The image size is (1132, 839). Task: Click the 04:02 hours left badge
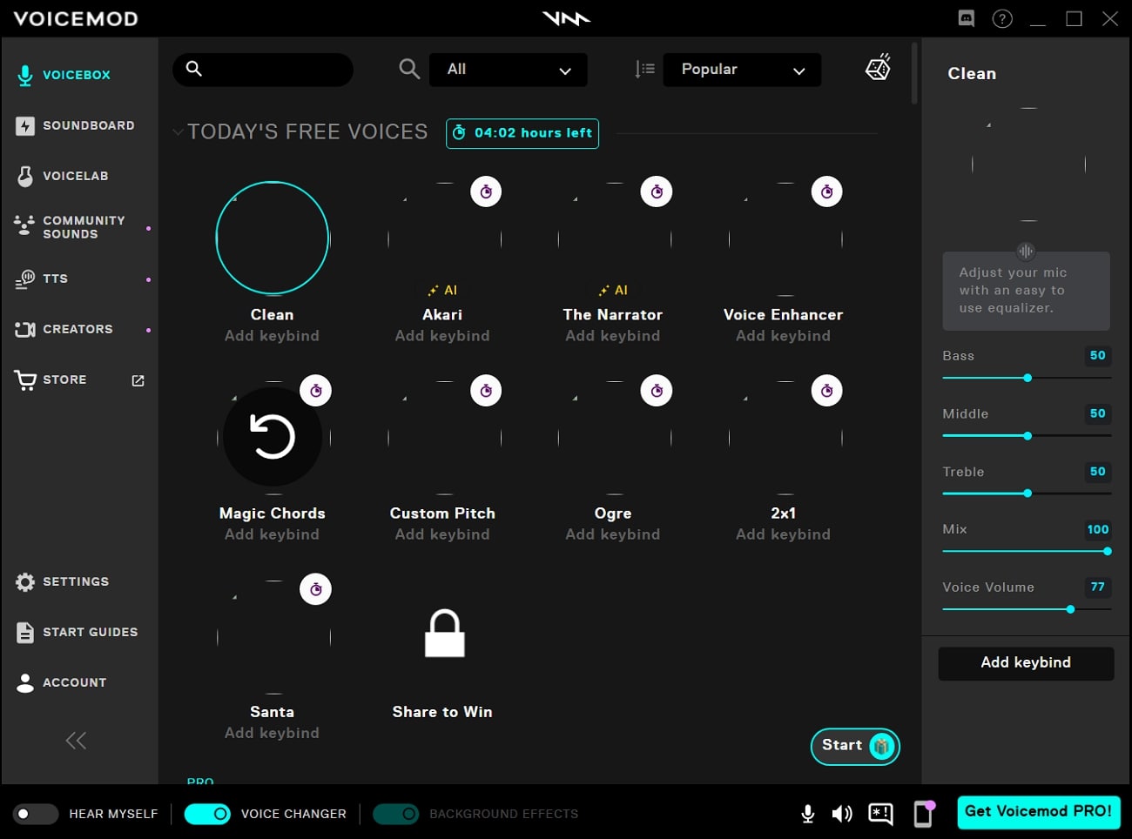point(522,133)
